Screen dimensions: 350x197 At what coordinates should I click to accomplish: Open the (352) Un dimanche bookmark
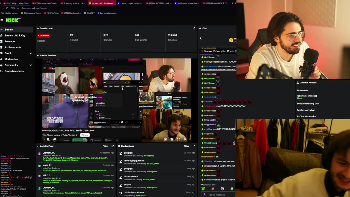point(71,13)
